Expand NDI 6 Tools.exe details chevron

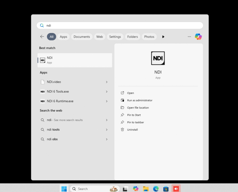107,92
